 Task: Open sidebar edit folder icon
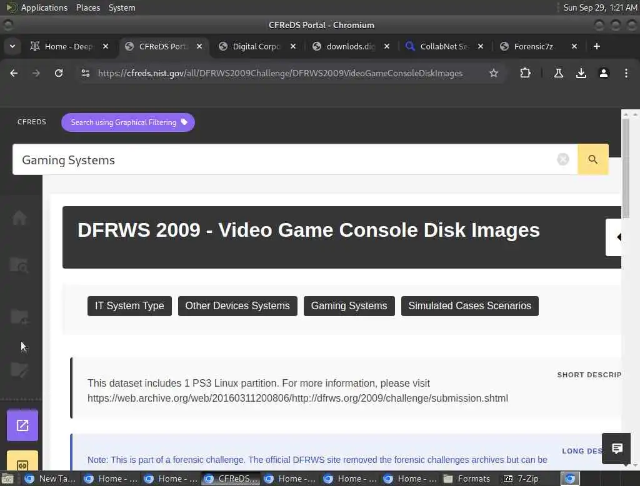click(x=19, y=370)
